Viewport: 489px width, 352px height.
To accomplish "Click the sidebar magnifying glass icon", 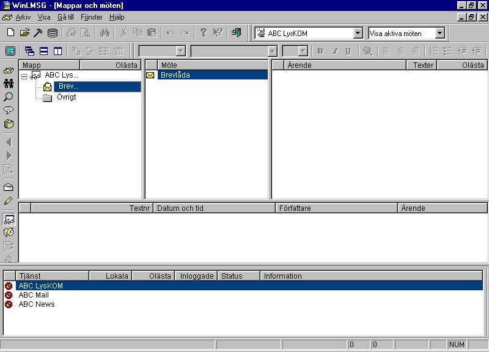I will pos(9,97).
